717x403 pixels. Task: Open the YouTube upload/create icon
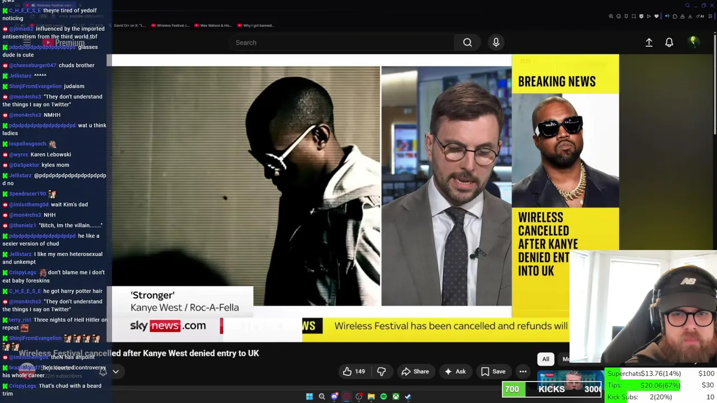coord(649,43)
